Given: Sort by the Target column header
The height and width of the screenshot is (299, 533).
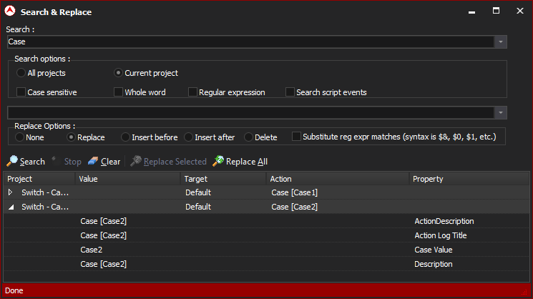Looking at the screenshot, I should 223,179.
